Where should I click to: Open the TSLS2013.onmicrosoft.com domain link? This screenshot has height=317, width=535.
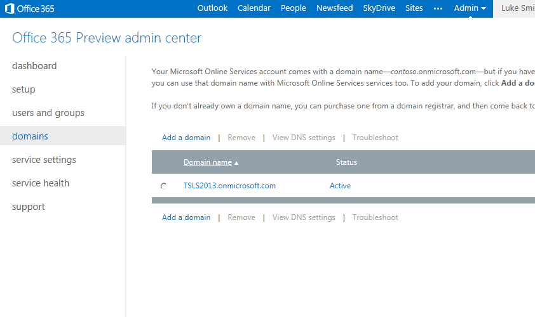pyautogui.click(x=229, y=186)
